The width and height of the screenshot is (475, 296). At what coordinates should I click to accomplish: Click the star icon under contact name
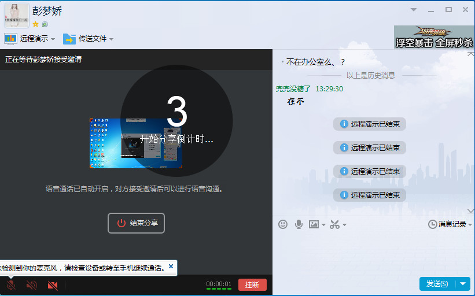point(35,24)
